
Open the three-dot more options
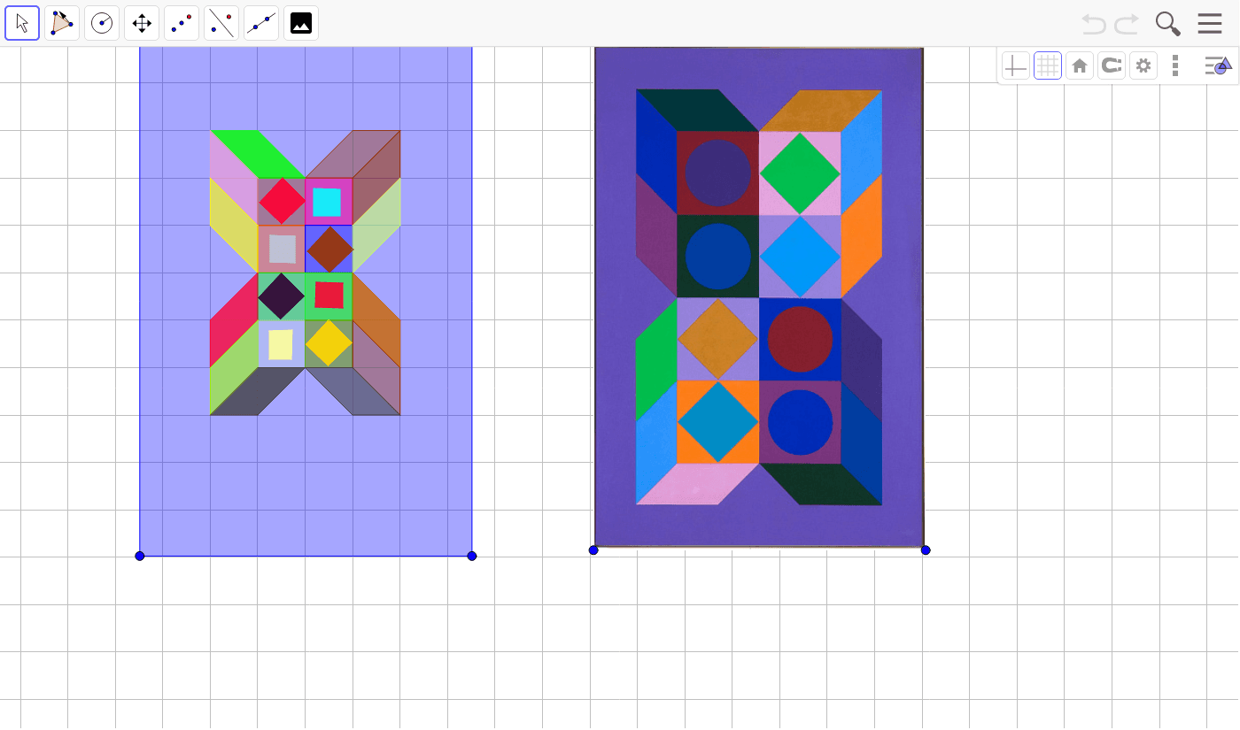1175,65
